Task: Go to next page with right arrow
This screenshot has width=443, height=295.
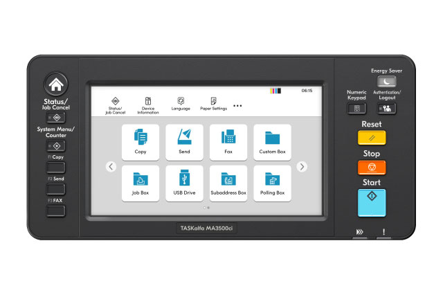Action: pyautogui.click(x=302, y=166)
